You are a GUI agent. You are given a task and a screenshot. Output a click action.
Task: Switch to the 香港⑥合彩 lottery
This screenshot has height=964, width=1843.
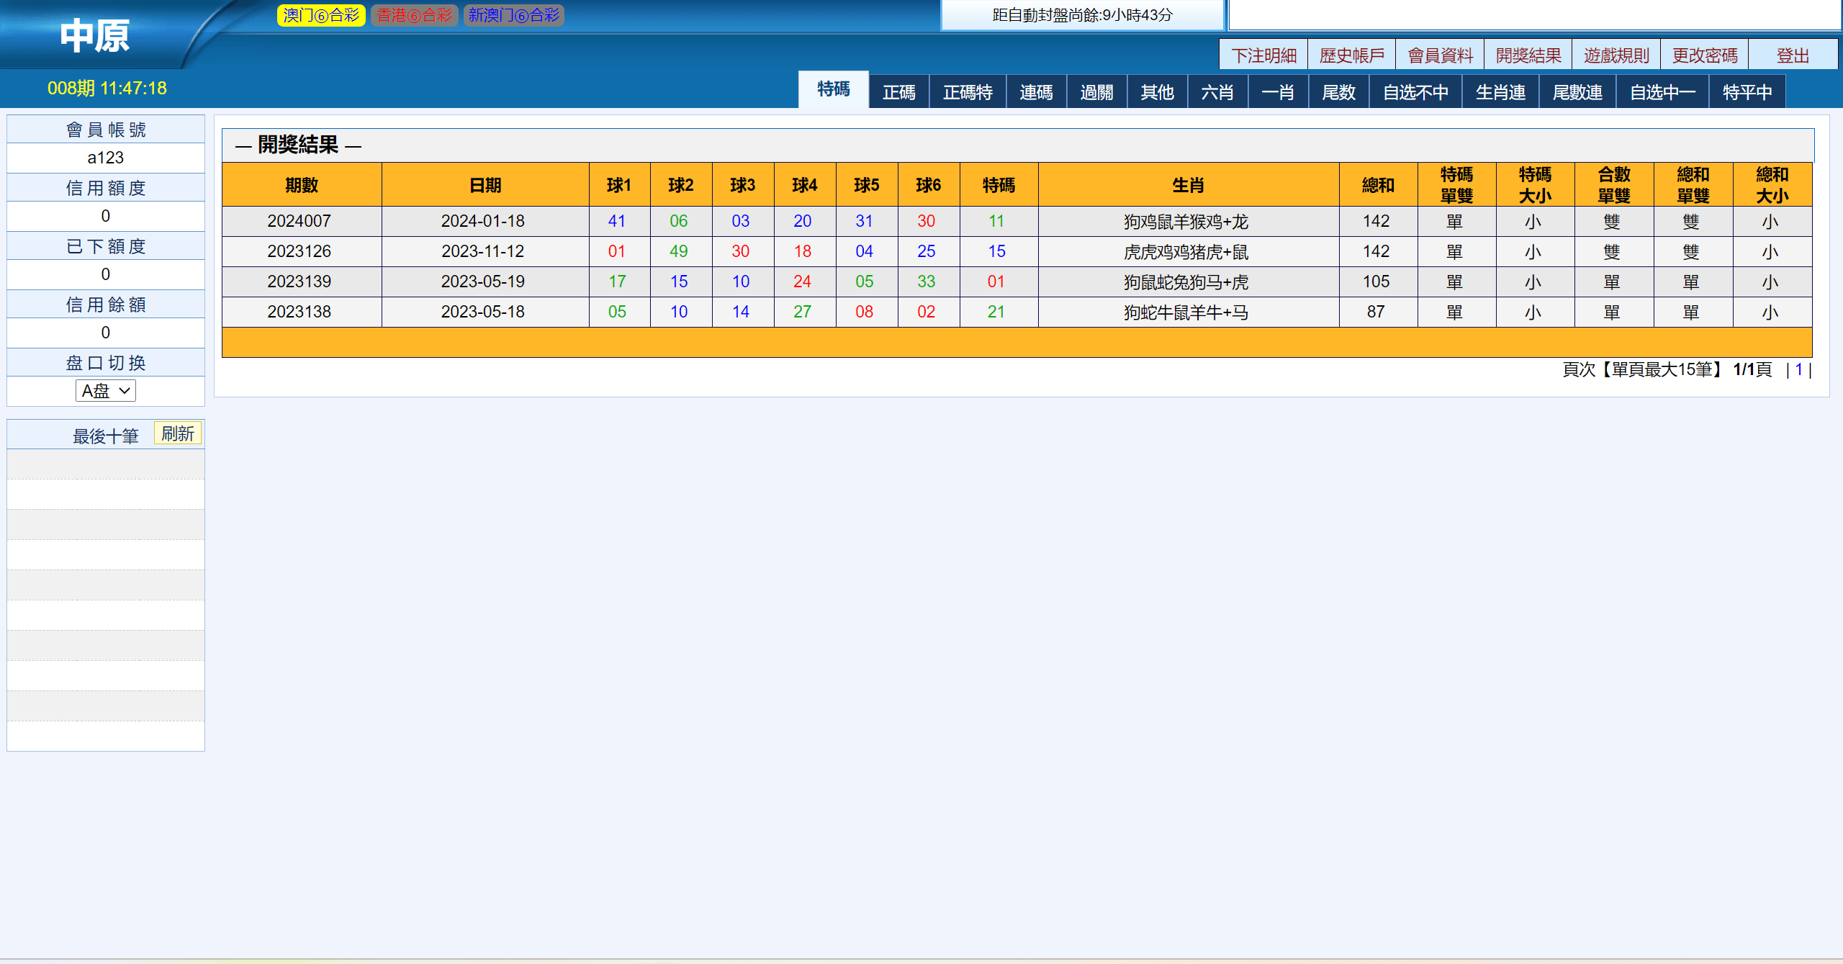[x=415, y=15]
